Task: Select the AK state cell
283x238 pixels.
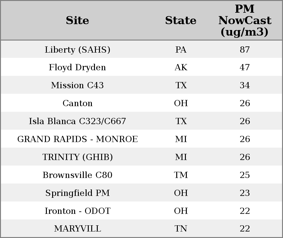Action: (181, 67)
